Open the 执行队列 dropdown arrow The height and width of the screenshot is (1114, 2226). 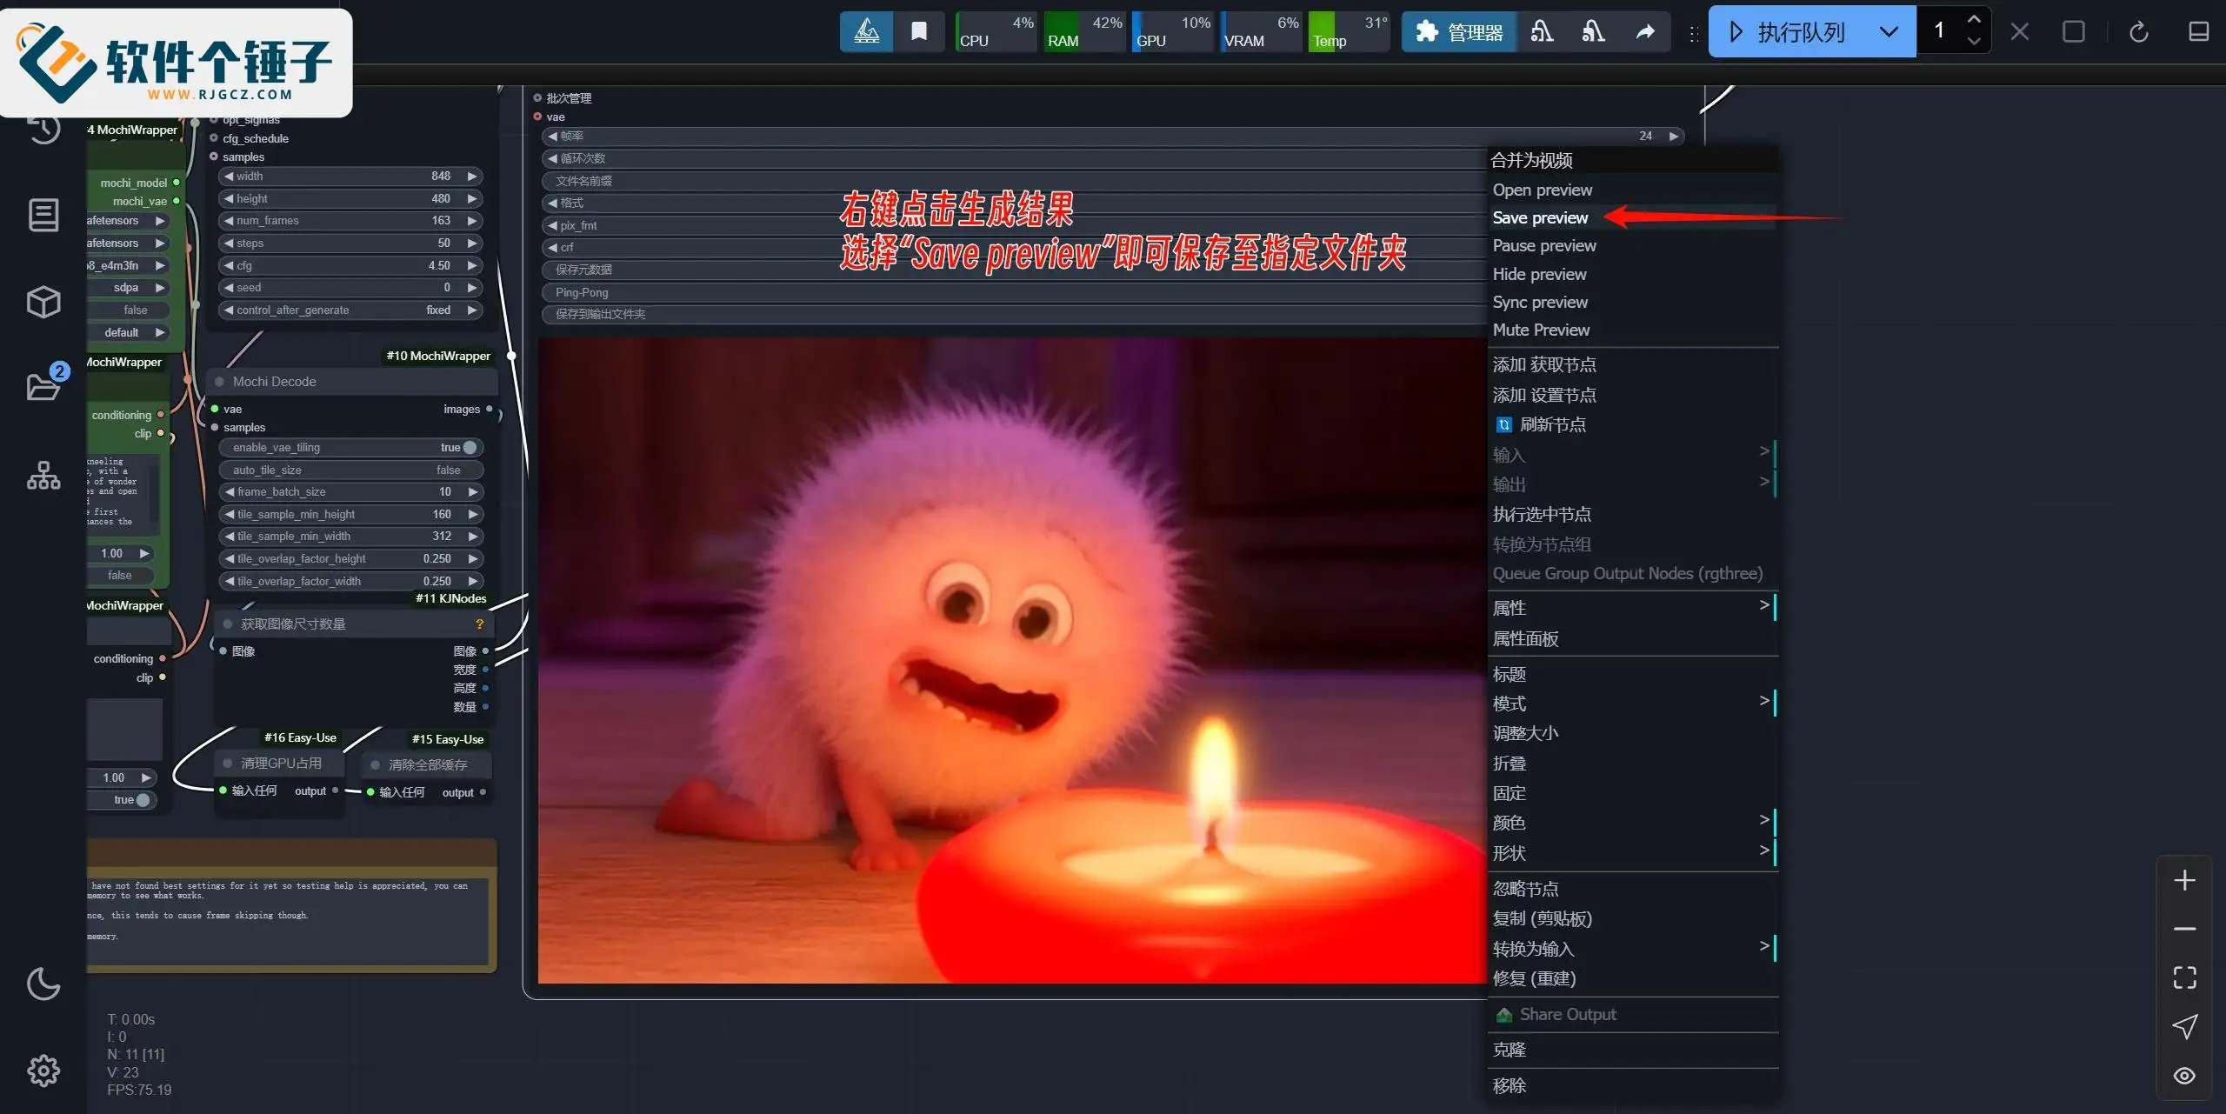(x=1889, y=32)
